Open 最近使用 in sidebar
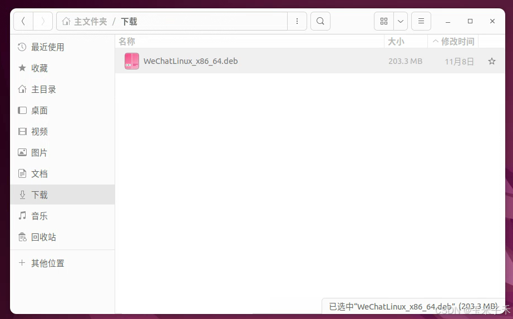 62,47
